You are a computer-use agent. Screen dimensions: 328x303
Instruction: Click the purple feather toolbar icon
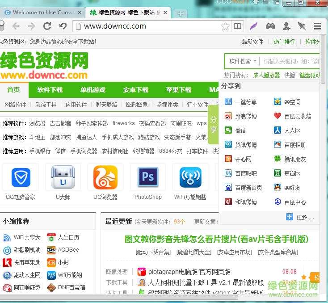click(x=253, y=26)
